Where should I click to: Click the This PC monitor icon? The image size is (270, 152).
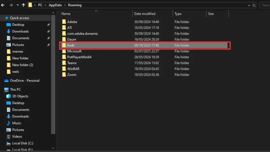(x=6, y=90)
